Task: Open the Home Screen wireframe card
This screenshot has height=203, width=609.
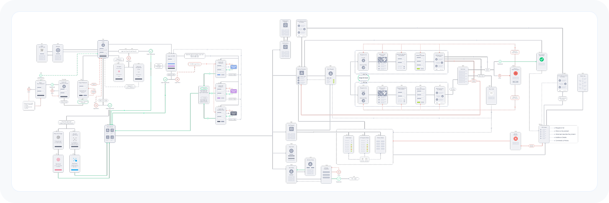Action: point(110,134)
